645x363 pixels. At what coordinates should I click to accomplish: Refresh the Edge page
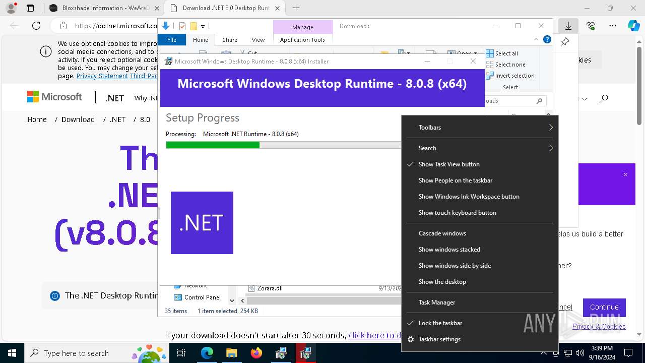pos(36,26)
